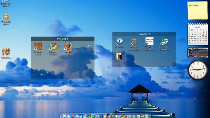Select day 29 in the calendar gadget
The image size is (210, 118).
(203, 41)
